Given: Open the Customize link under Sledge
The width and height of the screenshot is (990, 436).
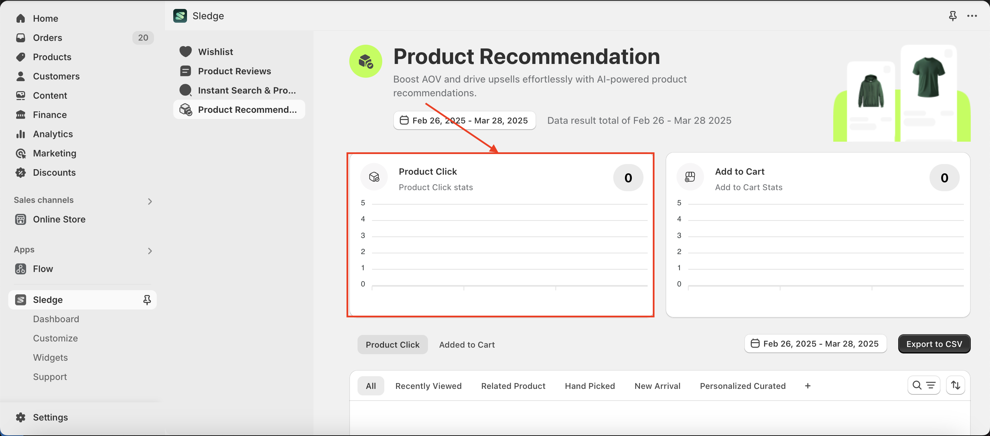Looking at the screenshot, I should click(55, 338).
